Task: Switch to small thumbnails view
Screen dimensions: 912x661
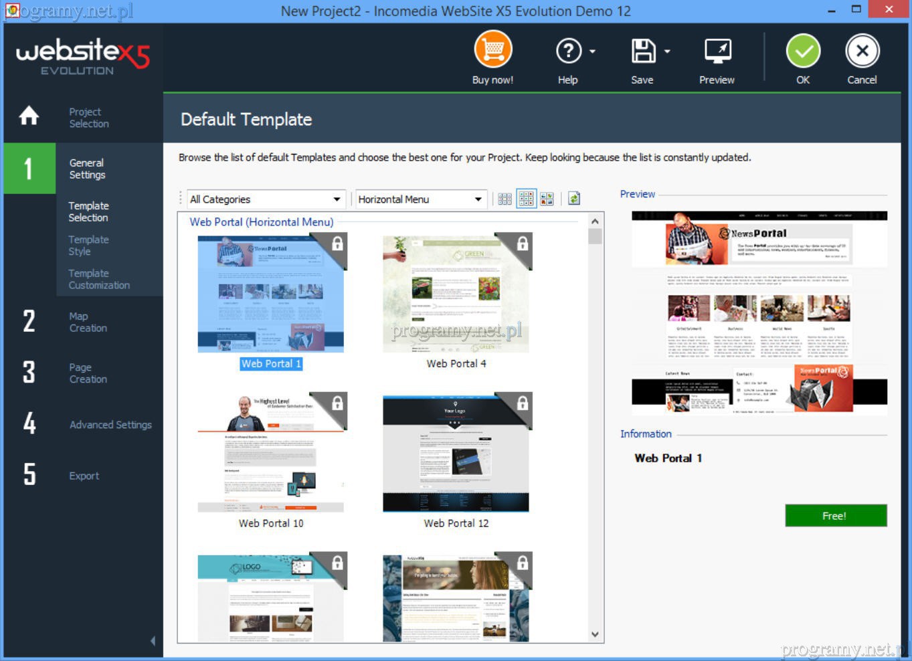Action: (505, 199)
